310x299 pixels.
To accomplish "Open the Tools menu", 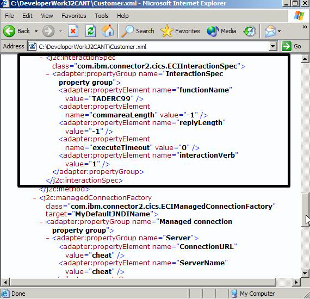I will [x=102, y=16].
